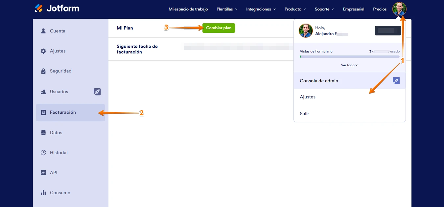This screenshot has width=444, height=207.
Task: Expand Ver todo in the usage panel
Action: pos(349,65)
